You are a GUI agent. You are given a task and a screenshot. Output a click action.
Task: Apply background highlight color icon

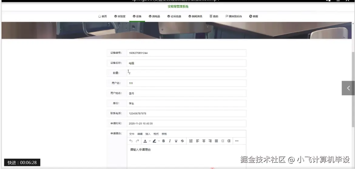pos(154,141)
